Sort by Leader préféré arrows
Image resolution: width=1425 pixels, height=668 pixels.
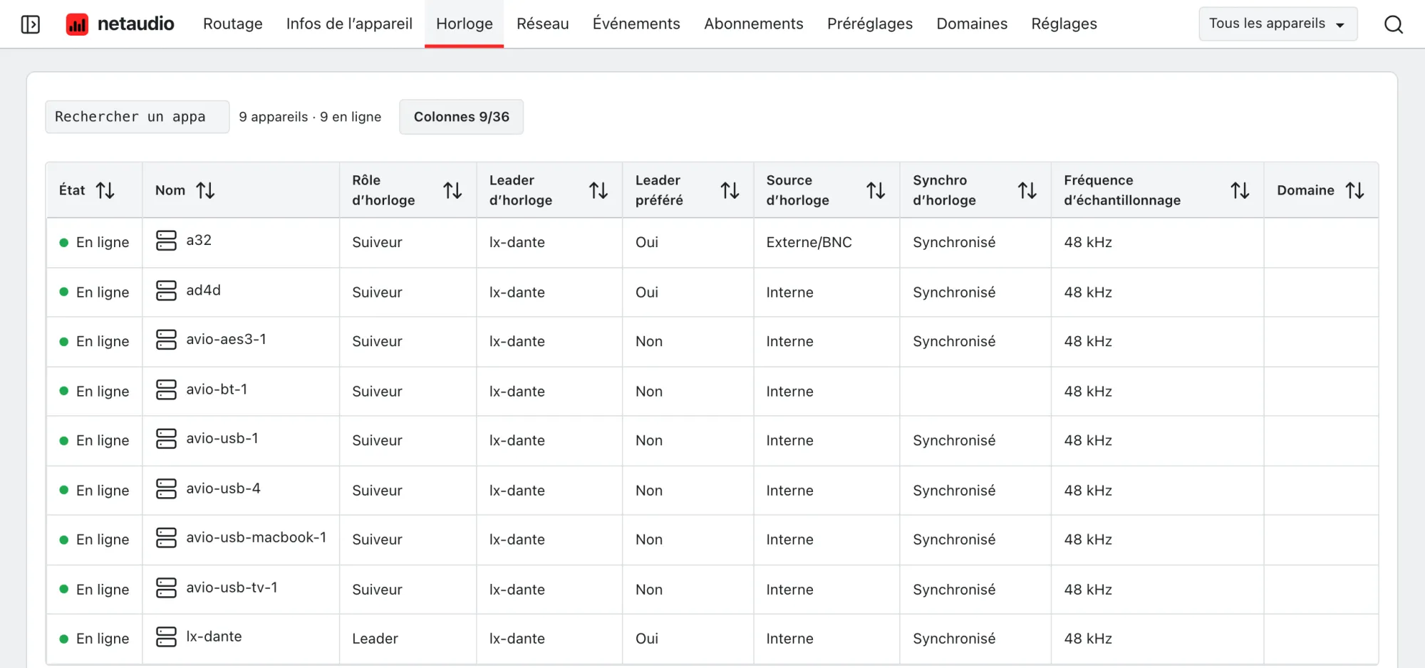tap(730, 190)
